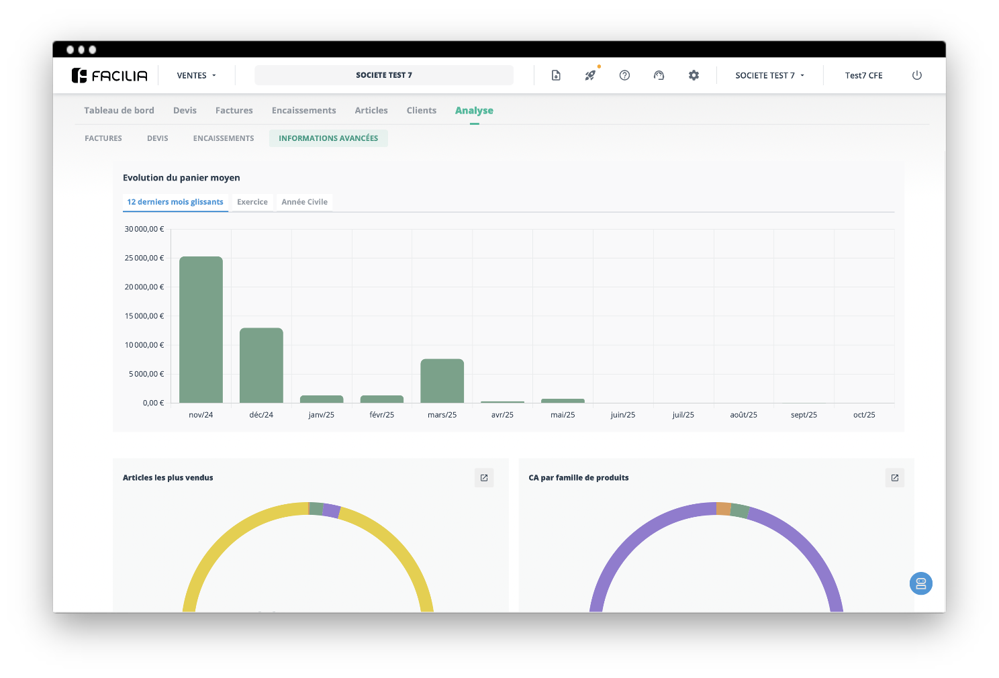Open settings gear icon

coord(694,75)
